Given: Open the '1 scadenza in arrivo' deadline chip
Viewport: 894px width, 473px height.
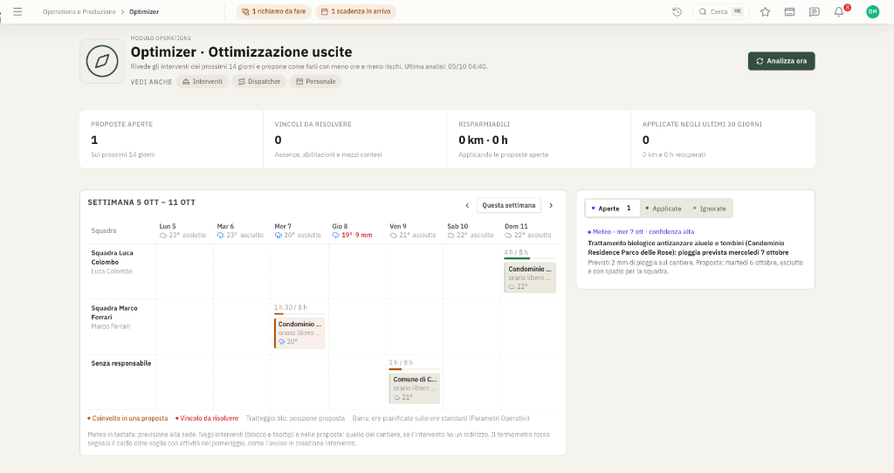Looking at the screenshot, I should (356, 11).
